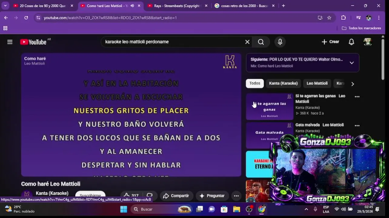Reload the current page
389x218 pixels.
(x=26, y=18)
